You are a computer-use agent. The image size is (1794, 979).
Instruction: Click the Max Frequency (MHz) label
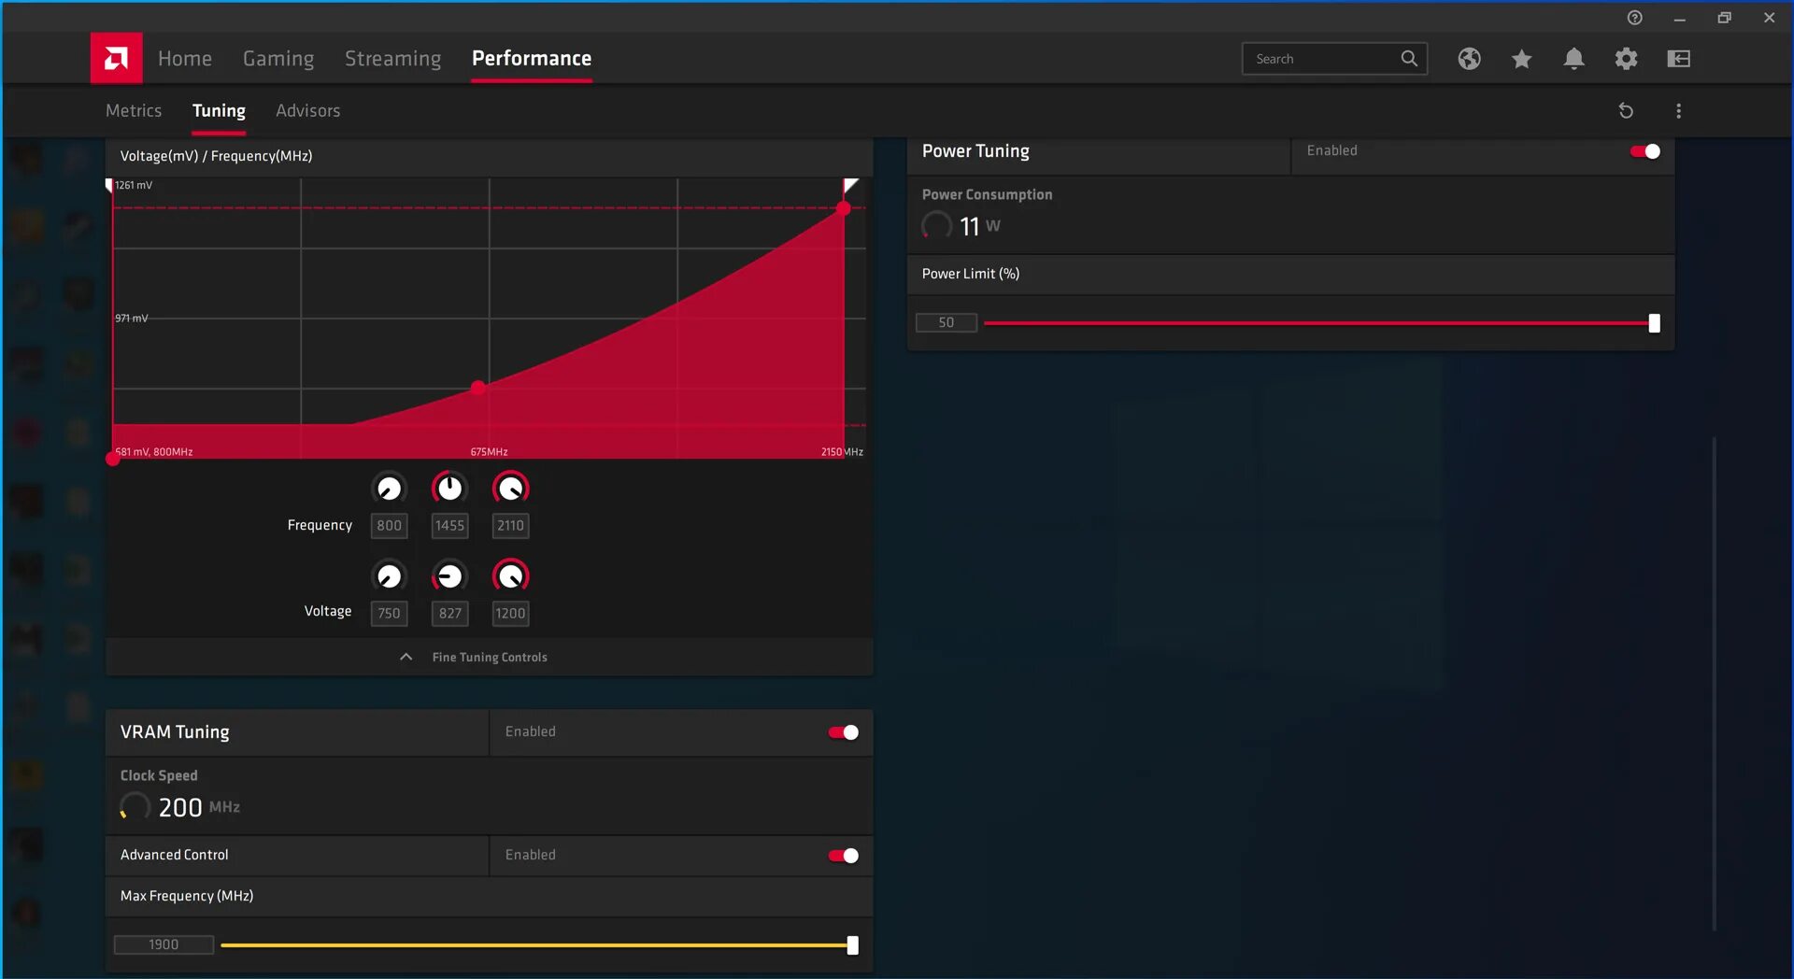point(187,896)
